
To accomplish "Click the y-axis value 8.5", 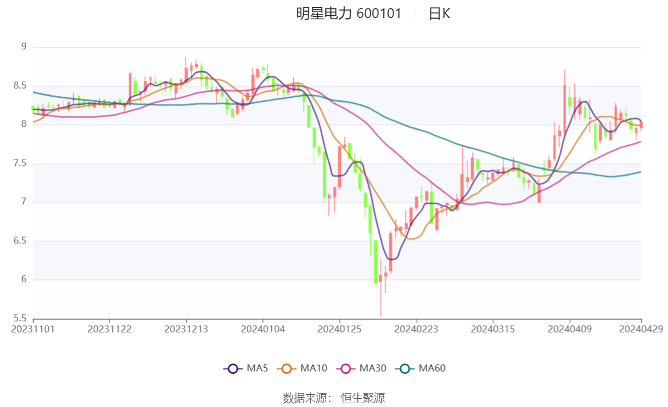I will pos(20,86).
